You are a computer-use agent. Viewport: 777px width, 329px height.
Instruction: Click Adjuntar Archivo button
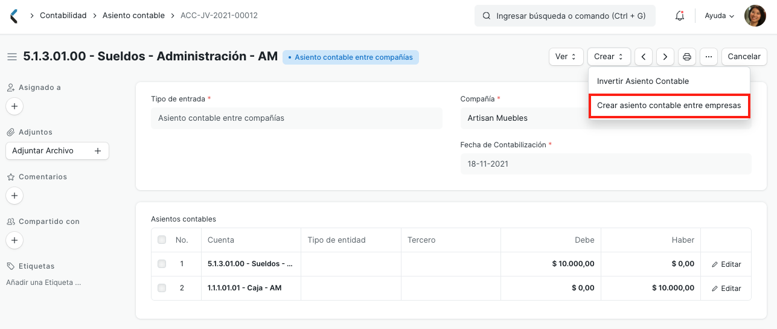pyautogui.click(x=57, y=151)
